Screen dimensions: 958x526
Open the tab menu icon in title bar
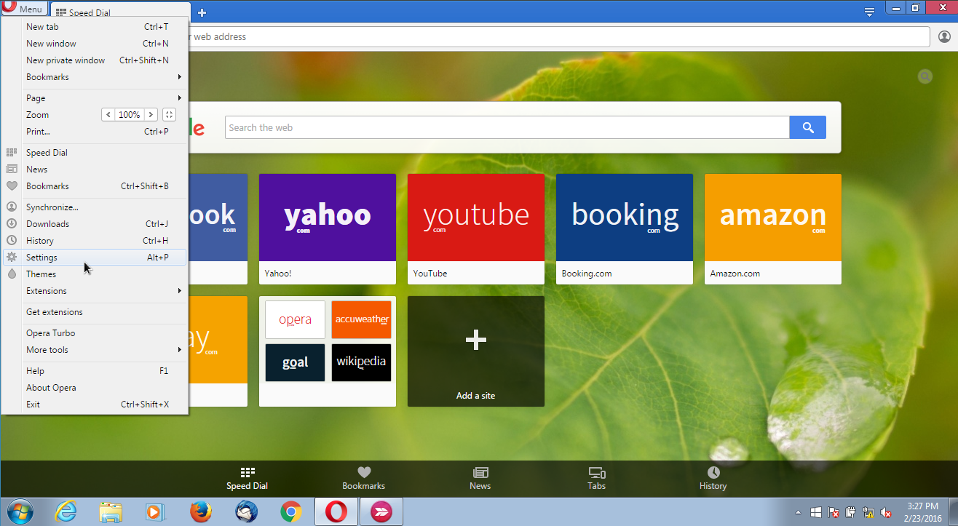869,12
